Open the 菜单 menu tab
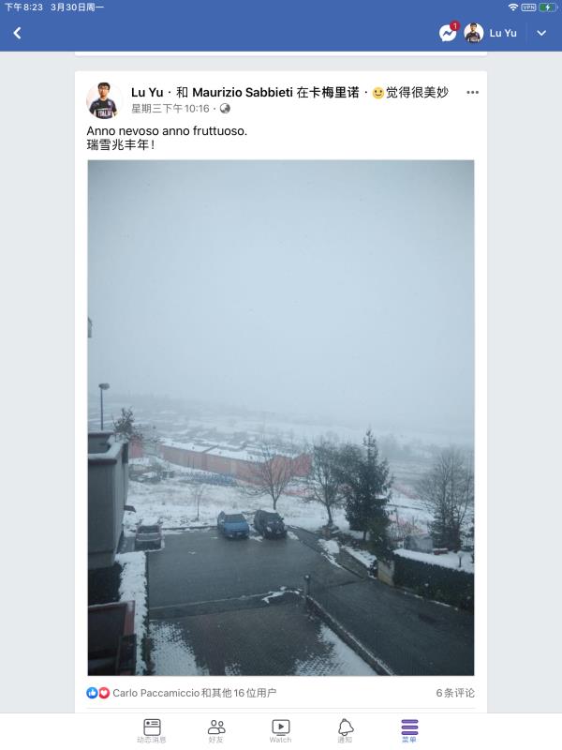Screen dimensions: 562x750 point(409,731)
